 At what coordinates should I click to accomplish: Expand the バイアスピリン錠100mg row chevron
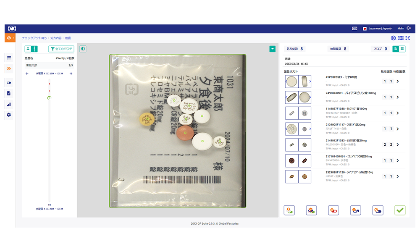coord(398,97)
